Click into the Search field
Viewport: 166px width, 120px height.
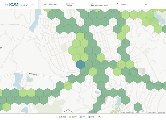(130, 4)
